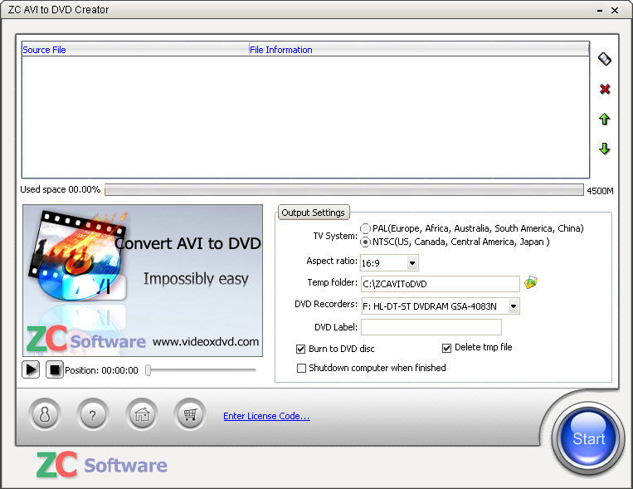This screenshot has width=633, height=489.
Task: Browse for temp folder using folder icon
Action: (530, 282)
